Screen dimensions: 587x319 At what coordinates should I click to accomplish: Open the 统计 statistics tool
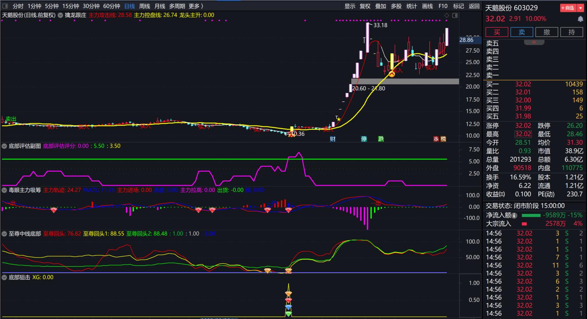(x=412, y=6)
